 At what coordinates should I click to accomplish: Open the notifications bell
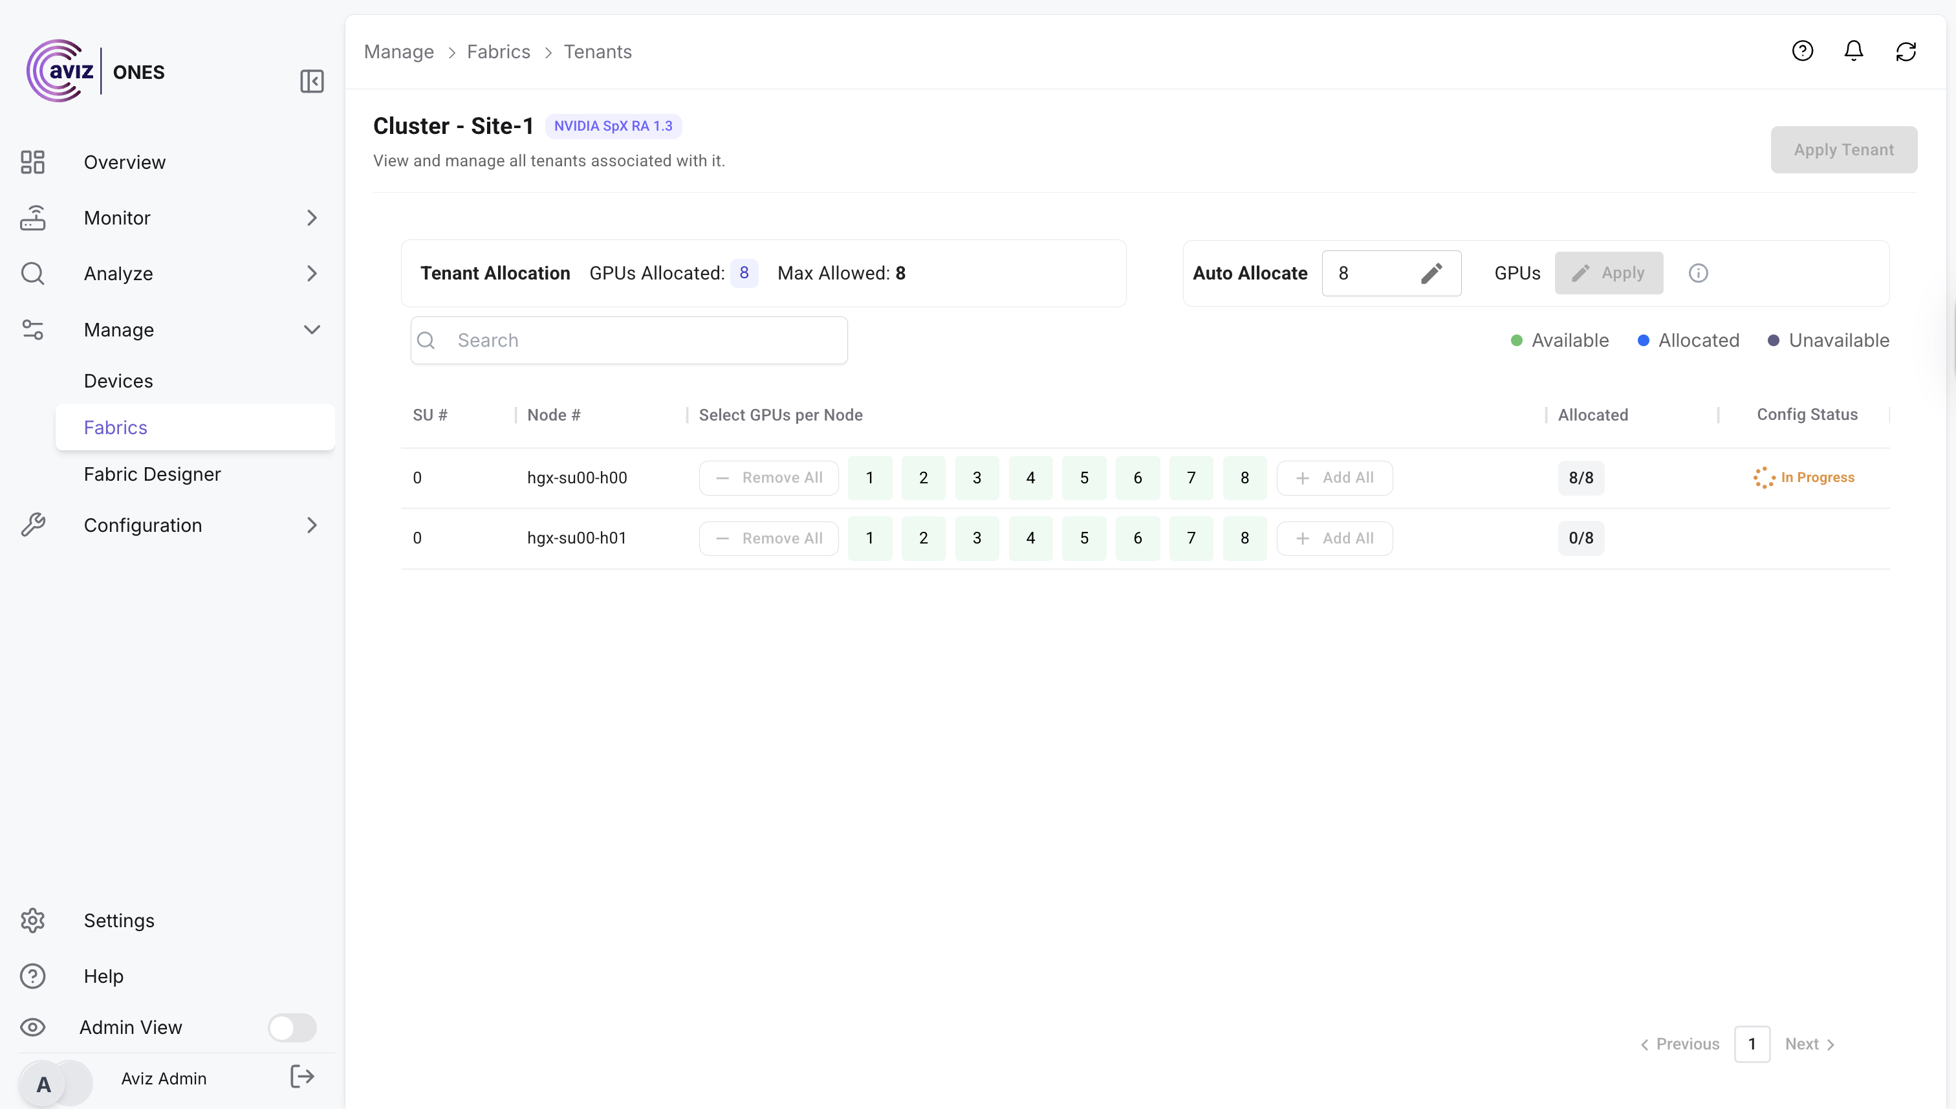(x=1853, y=51)
